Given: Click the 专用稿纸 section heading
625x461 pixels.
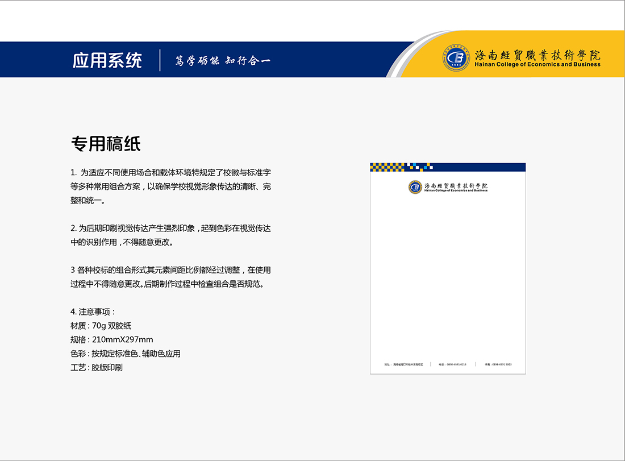Looking at the screenshot, I should (x=106, y=144).
